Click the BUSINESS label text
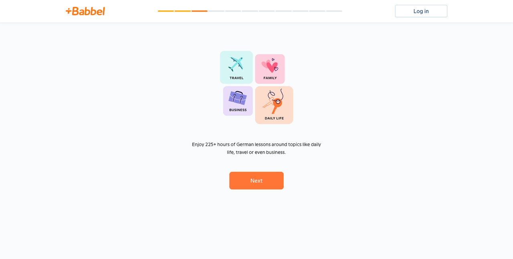Screen dimensions: 513x259 [238, 110]
